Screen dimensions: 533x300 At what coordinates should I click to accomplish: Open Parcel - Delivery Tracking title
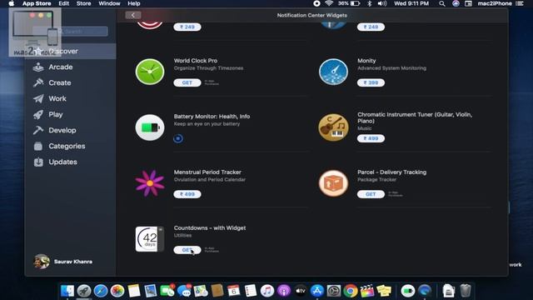point(391,172)
